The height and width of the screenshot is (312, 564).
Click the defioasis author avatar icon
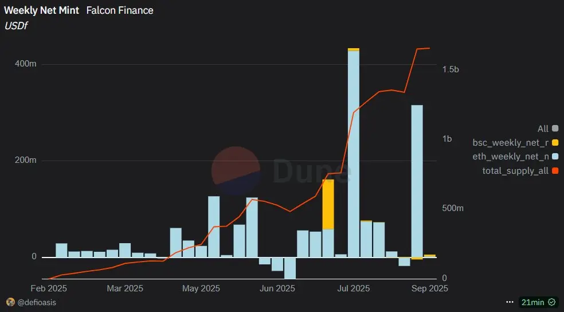point(10,302)
